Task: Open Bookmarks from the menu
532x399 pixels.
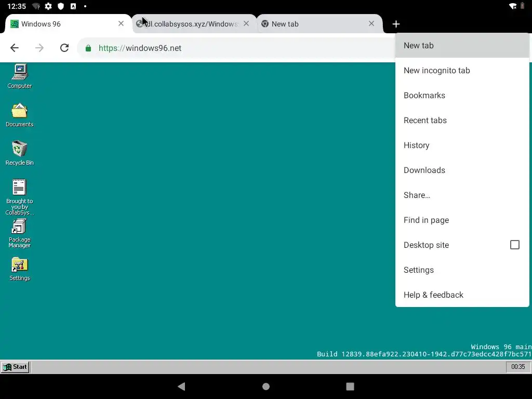Action: (x=462, y=96)
